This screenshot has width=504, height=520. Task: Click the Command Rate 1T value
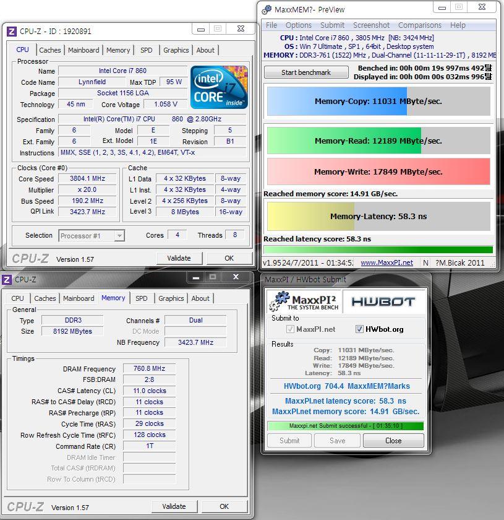click(x=150, y=446)
